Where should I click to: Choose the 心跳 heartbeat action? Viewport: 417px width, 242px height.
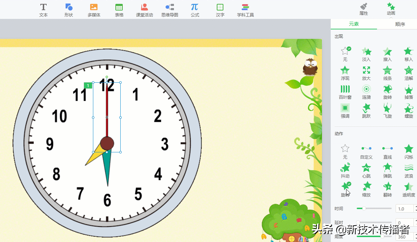366,170
